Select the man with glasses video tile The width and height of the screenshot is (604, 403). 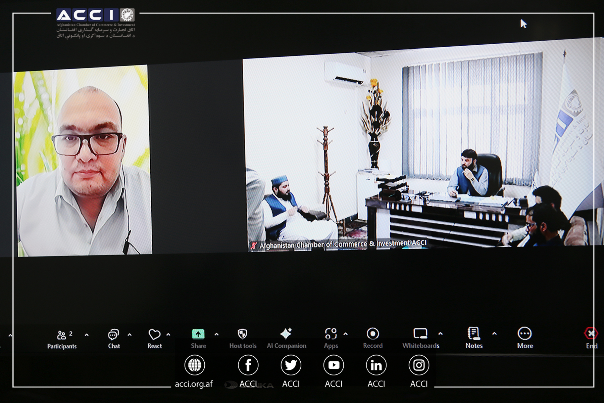click(83, 161)
